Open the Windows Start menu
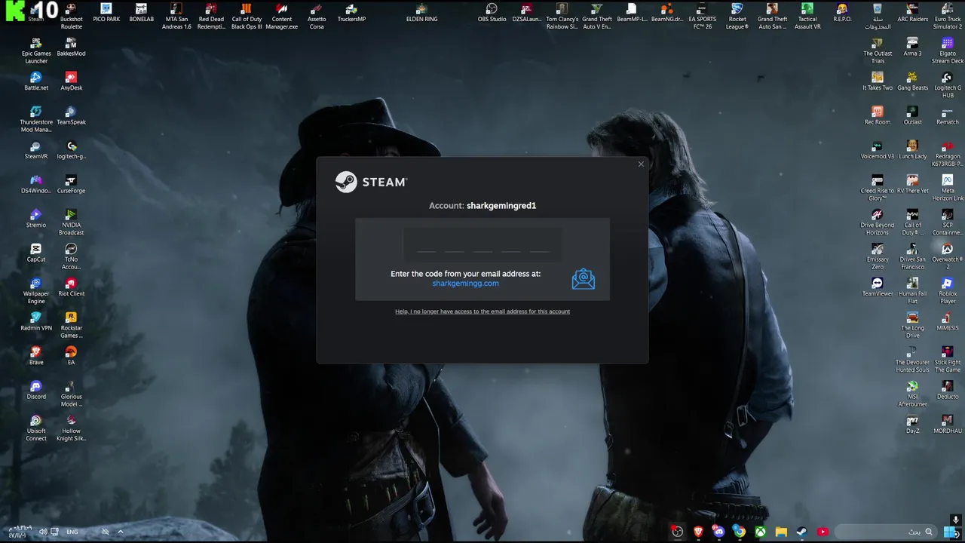965x543 pixels. (x=950, y=532)
